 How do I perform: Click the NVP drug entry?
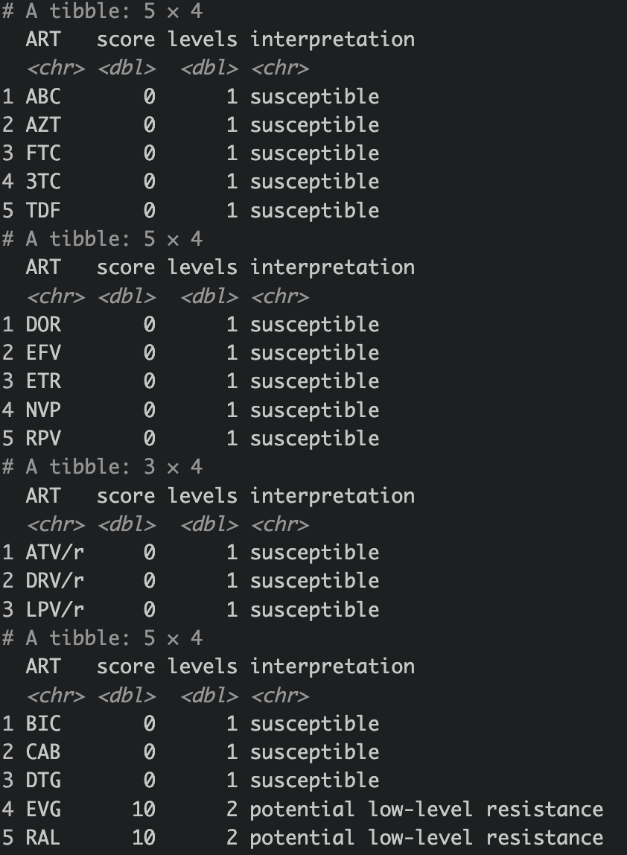43,410
